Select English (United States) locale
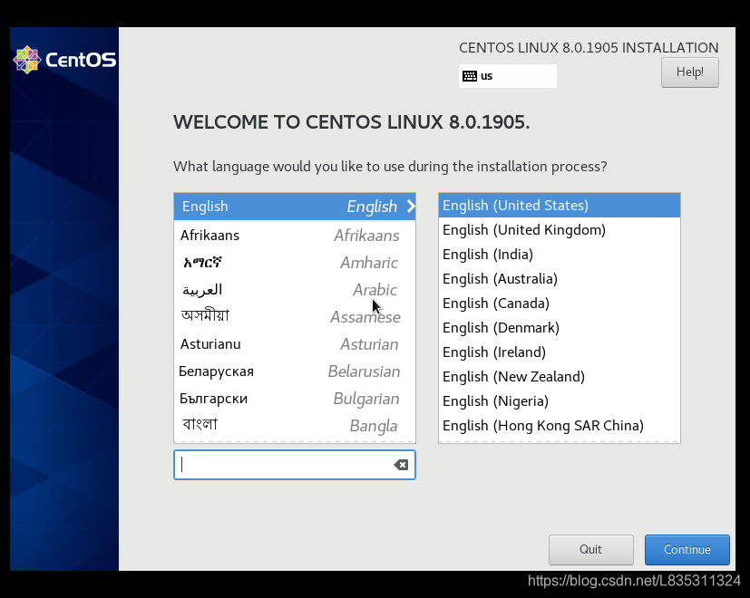This screenshot has width=750, height=598. 560,206
